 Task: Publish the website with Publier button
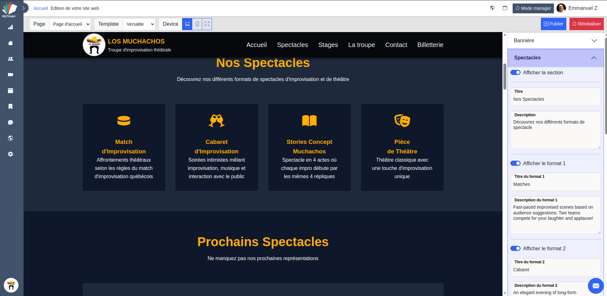(554, 24)
